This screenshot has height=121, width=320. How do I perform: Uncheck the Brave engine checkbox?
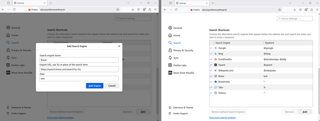pos(211,76)
